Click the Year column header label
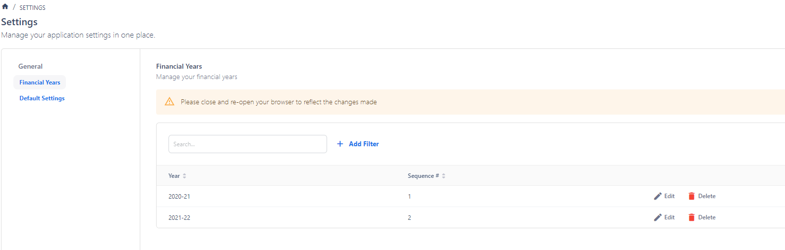 (174, 176)
